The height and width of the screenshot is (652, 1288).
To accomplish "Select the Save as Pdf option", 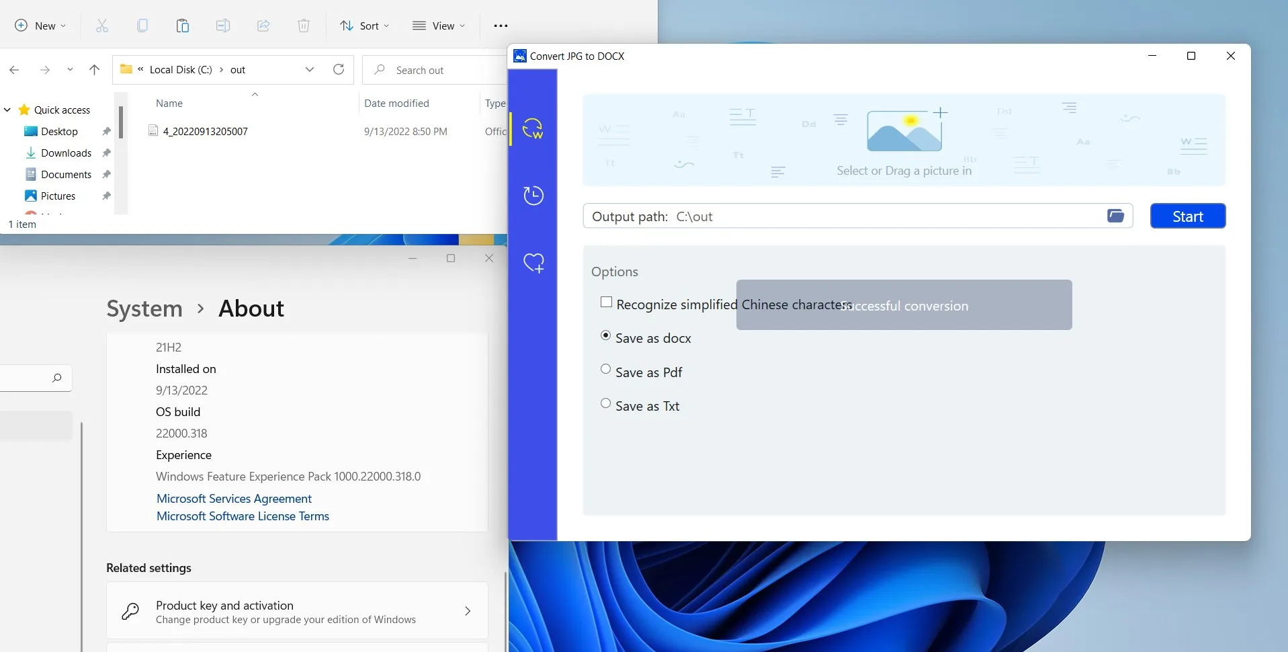I will click(606, 369).
